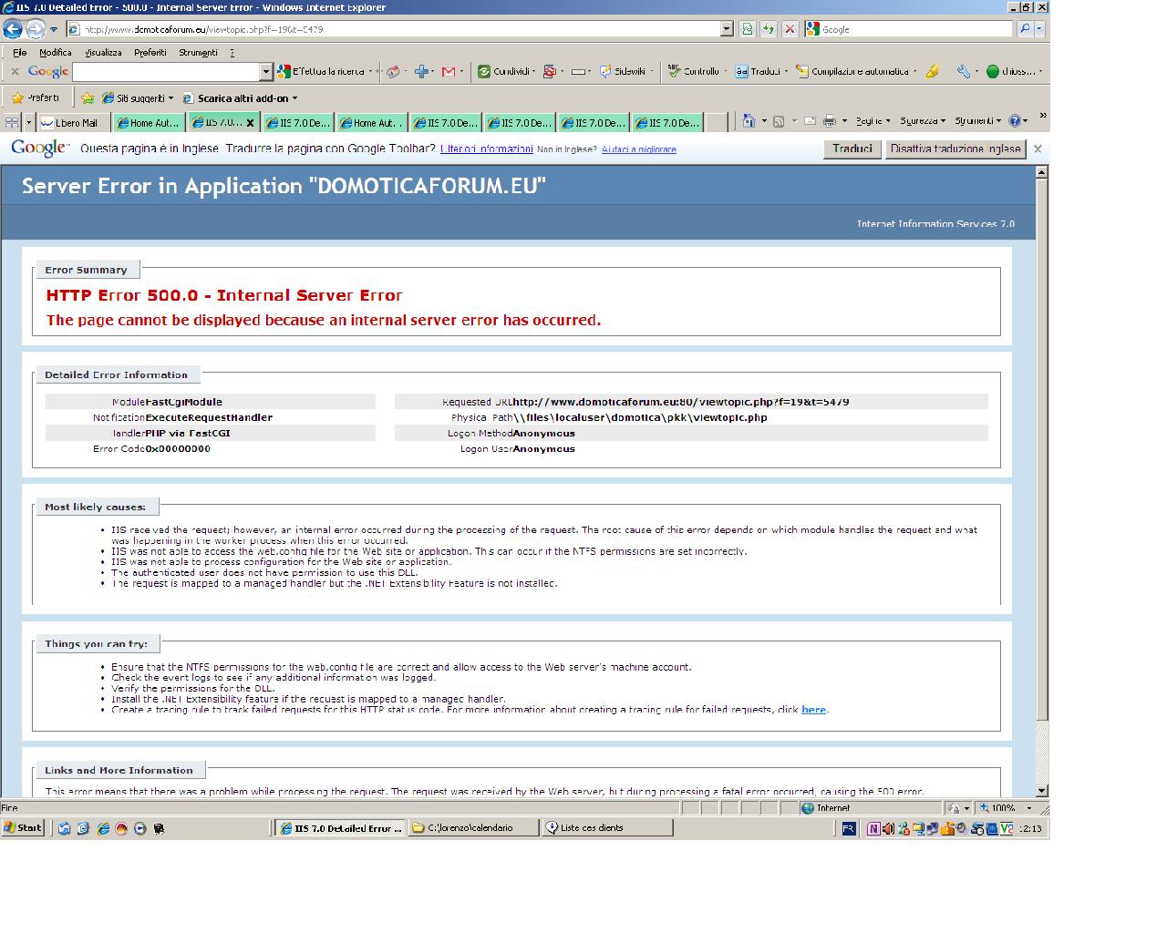The image size is (1167, 933).
Task: Click Ulteriori informazioni link
Action: pos(486,149)
